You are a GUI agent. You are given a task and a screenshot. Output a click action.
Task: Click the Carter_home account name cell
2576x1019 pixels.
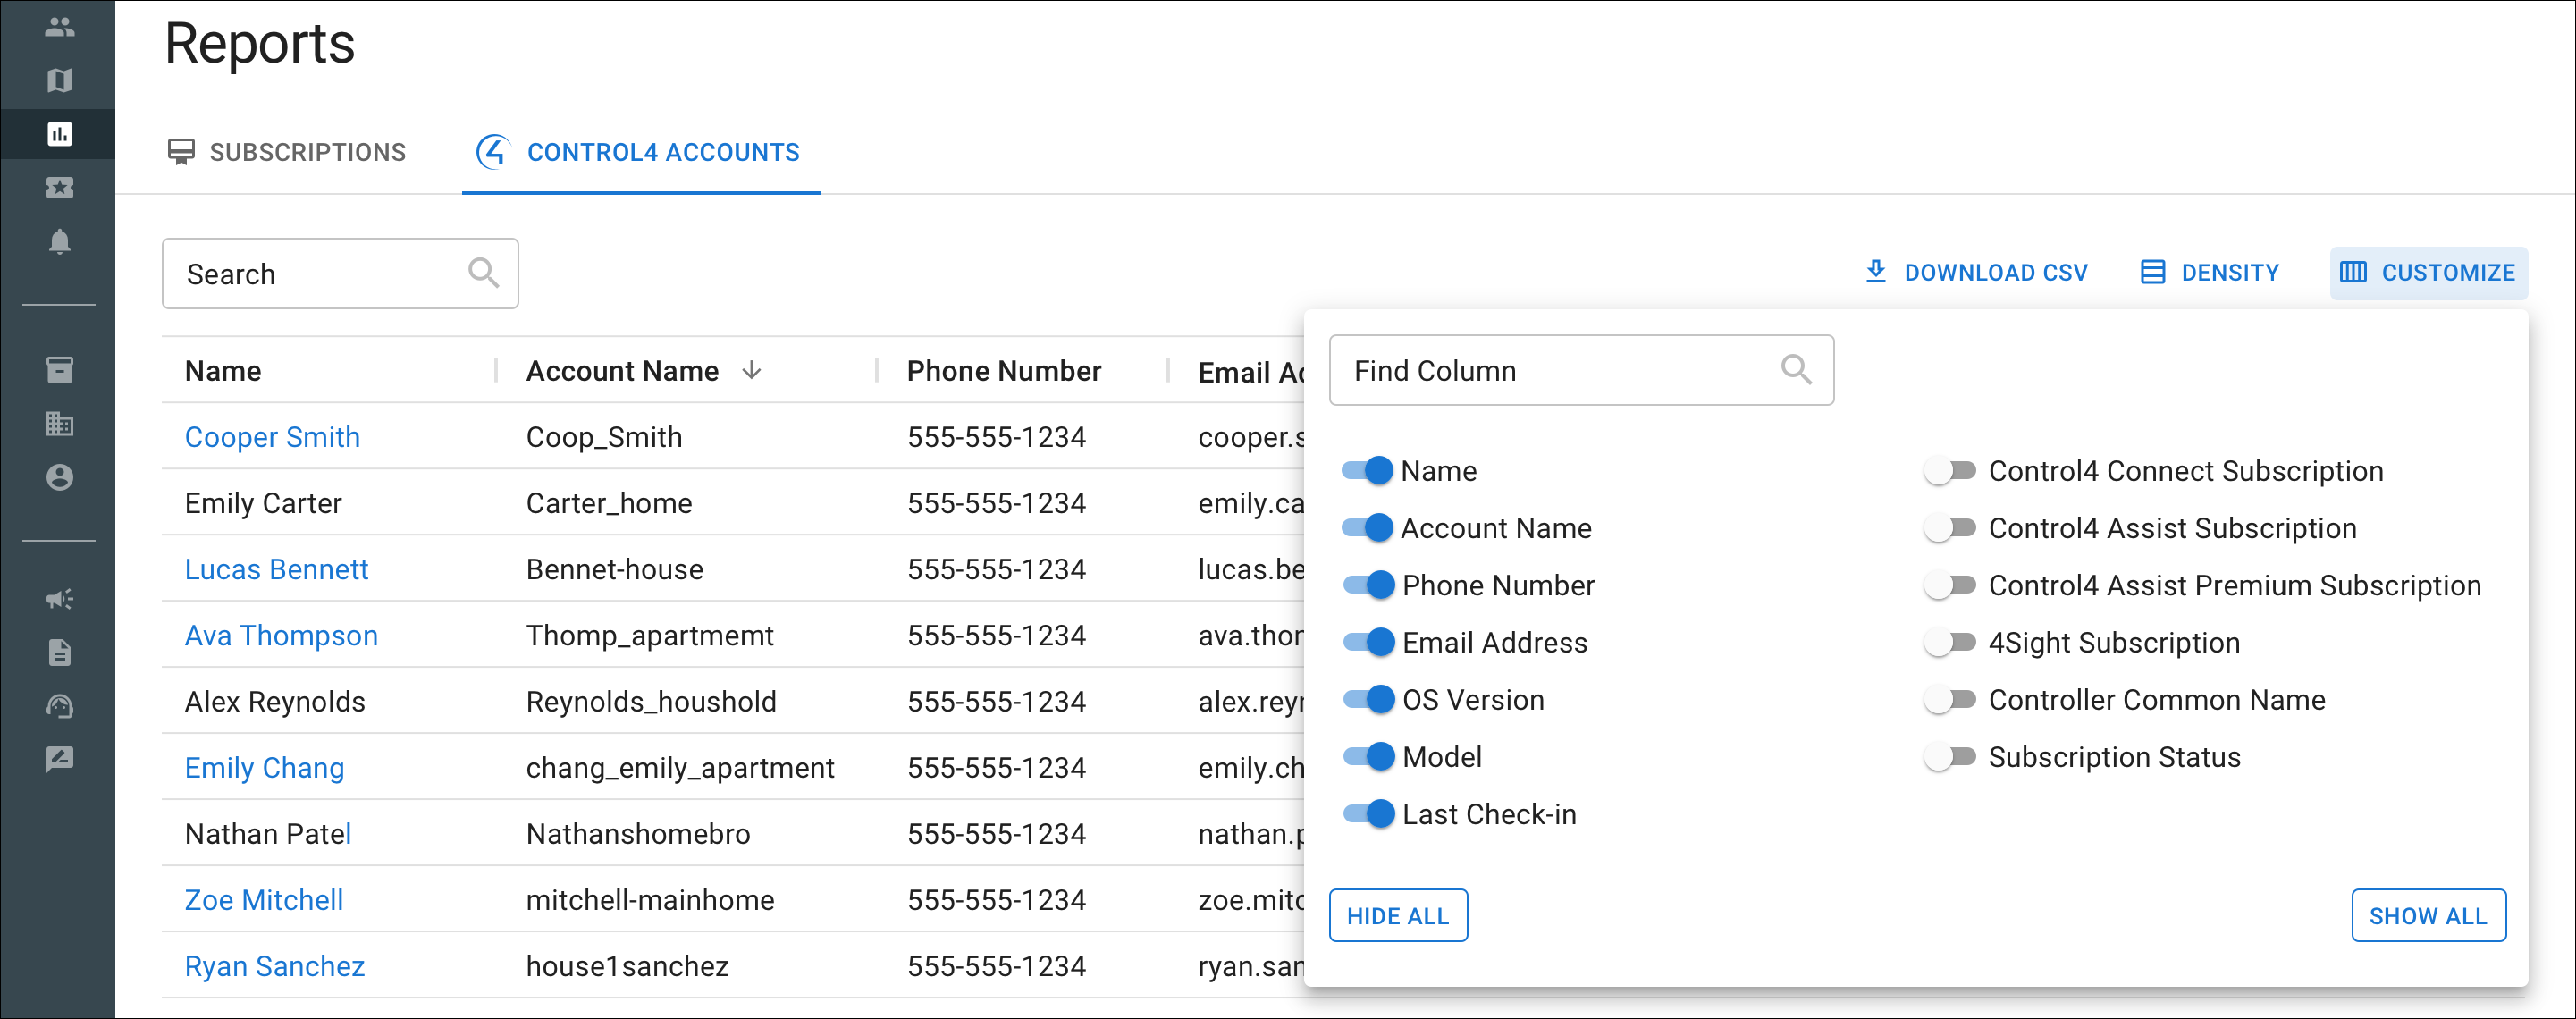[609, 502]
